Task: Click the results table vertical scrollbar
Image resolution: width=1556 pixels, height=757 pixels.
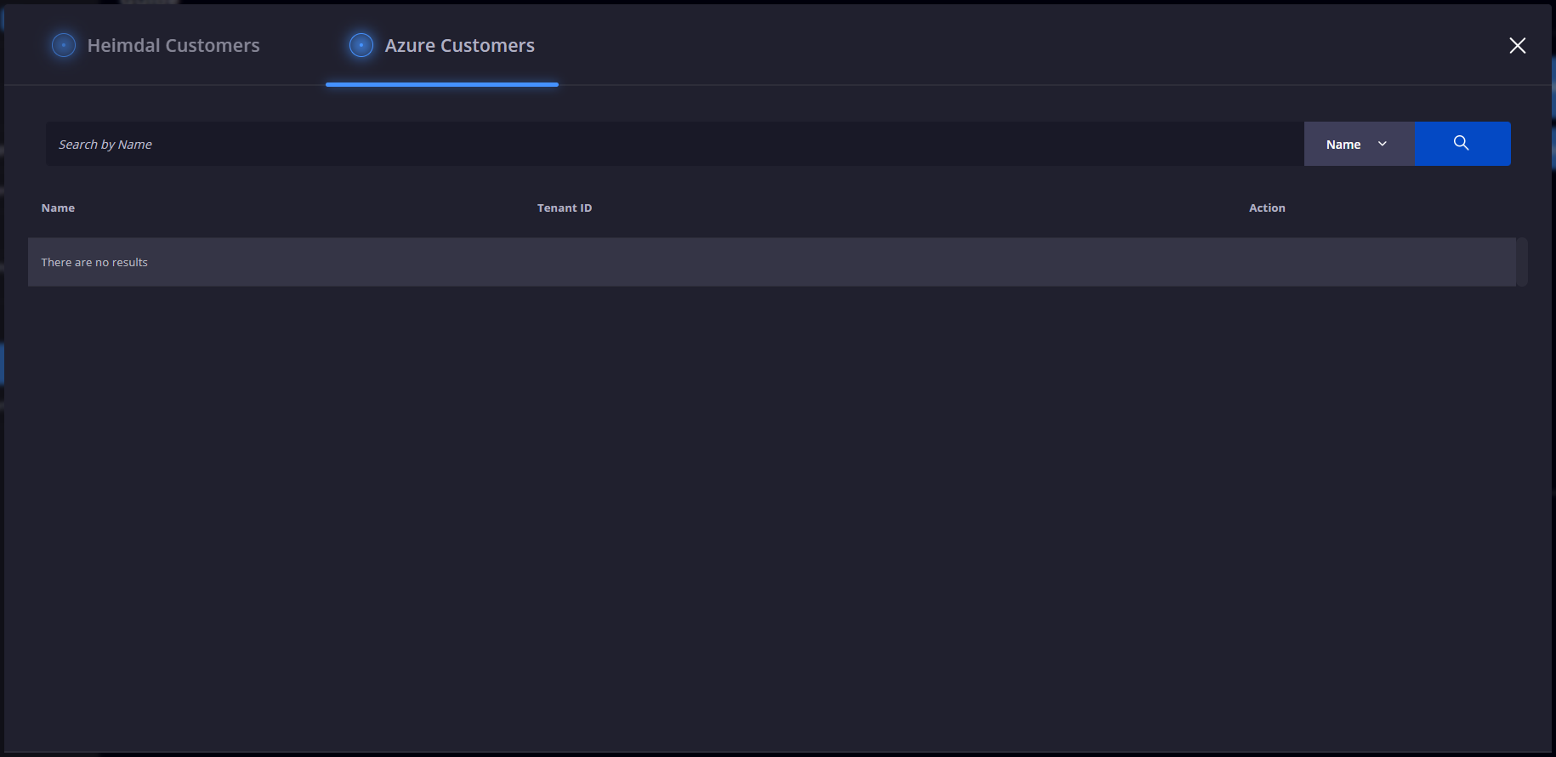Action: click(1522, 262)
